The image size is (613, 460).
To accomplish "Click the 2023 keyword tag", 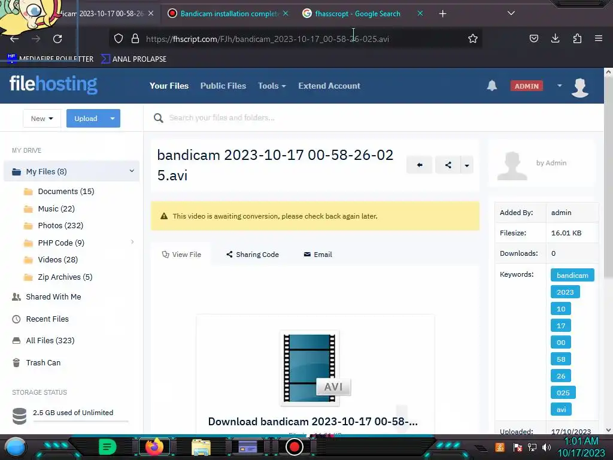I will (565, 292).
